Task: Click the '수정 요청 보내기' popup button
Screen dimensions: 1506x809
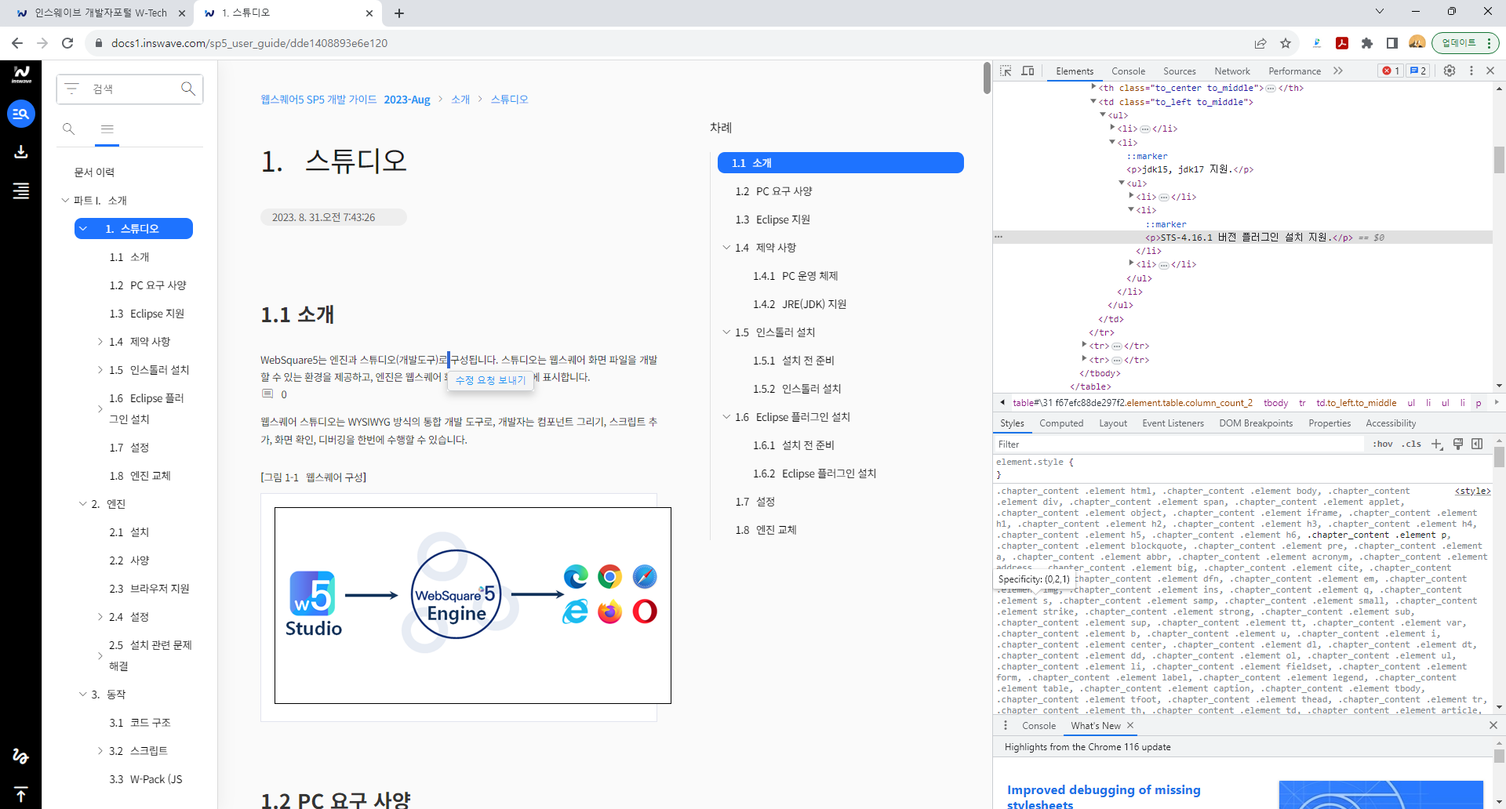Action: pyautogui.click(x=490, y=380)
